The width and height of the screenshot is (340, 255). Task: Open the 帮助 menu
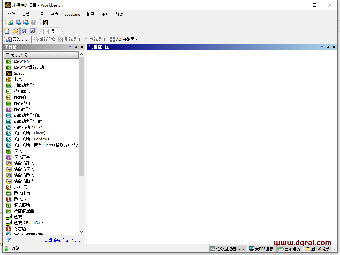pos(119,14)
